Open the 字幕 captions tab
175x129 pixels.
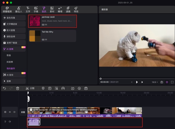click(x=36, y=10)
